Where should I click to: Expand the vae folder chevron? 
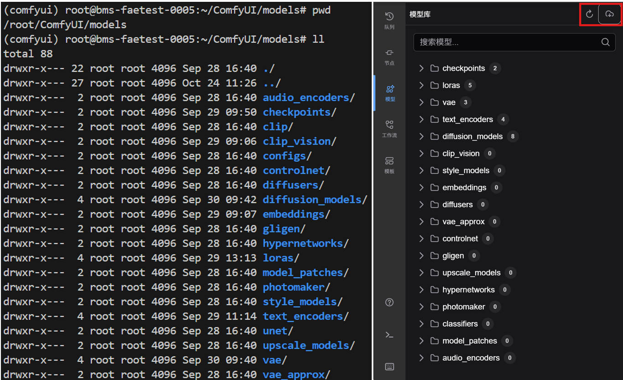421,103
